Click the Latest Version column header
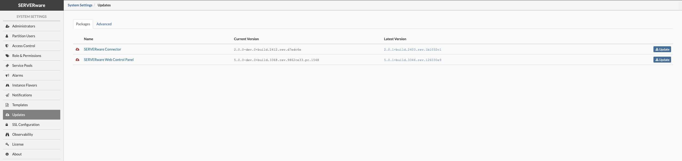682x161 pixels. [395, 39]
